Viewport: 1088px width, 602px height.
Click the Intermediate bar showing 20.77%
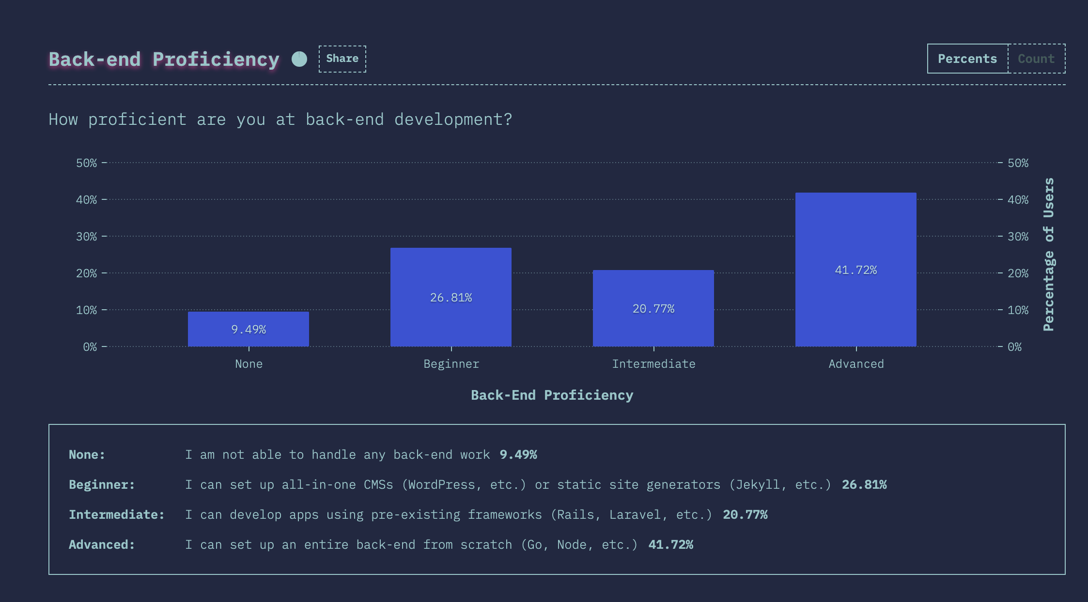tap(653, 308)
